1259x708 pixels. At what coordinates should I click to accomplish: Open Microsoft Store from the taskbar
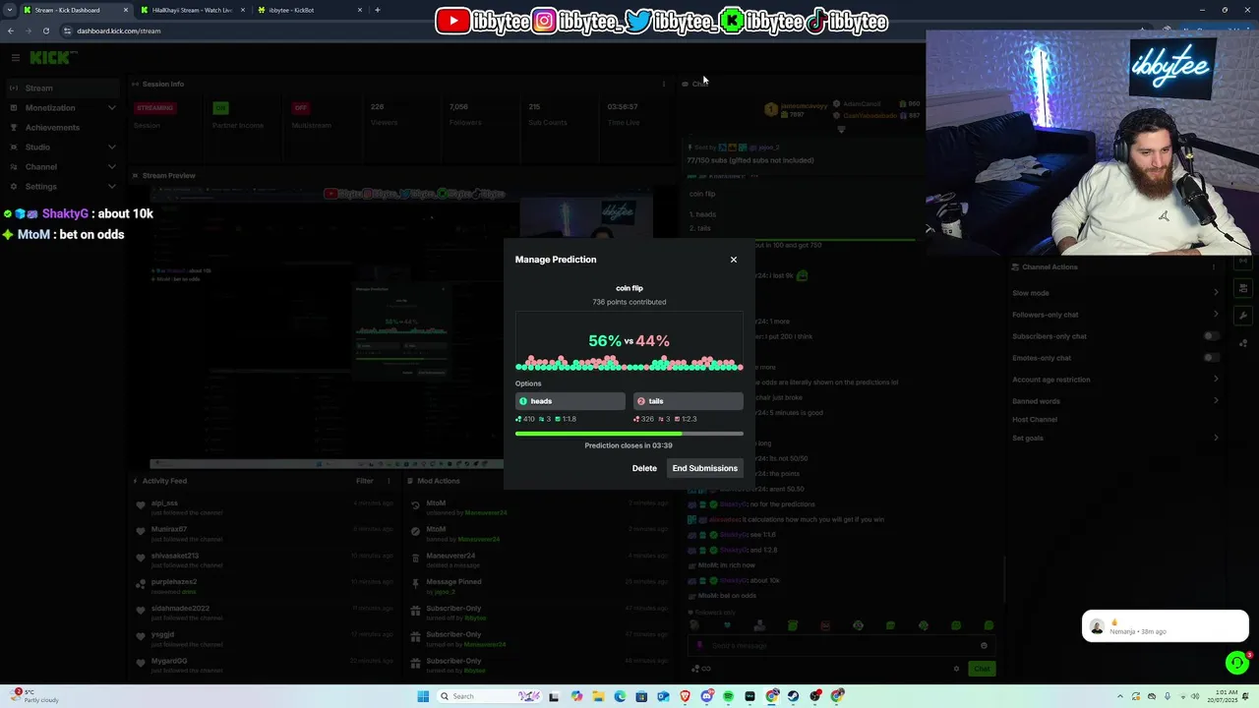coord(641,696)
